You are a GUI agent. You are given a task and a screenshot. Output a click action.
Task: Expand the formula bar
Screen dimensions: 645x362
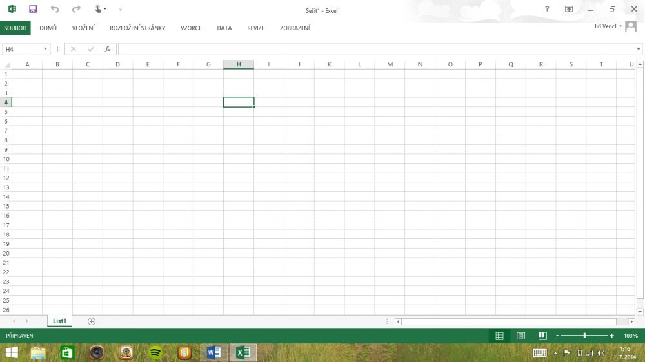[x=639, y=49]
